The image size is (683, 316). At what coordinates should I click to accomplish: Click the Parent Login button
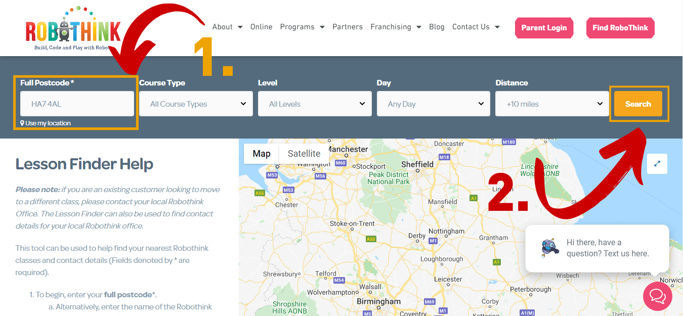[x=544, y=28]
